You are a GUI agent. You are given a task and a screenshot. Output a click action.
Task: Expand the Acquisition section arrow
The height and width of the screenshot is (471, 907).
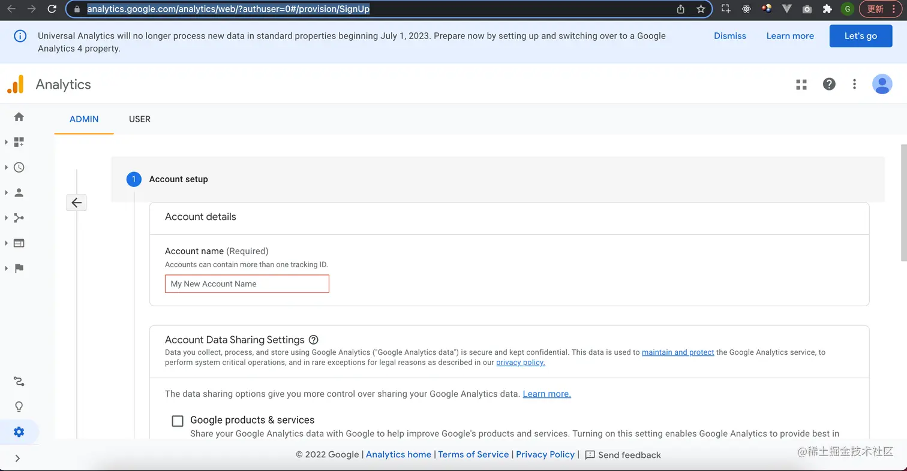pos(6,218)
